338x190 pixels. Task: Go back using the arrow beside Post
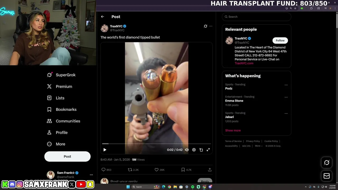[102, 17]
